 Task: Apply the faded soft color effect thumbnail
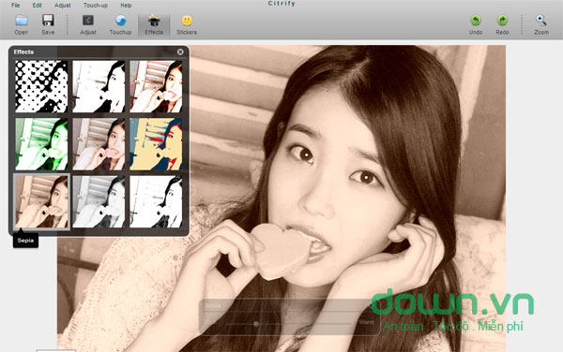click(99, 144)
